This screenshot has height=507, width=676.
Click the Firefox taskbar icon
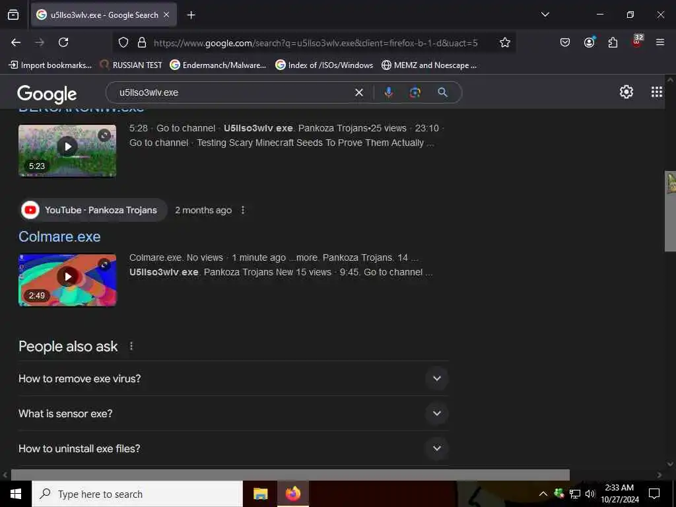[x=293, y=494]
